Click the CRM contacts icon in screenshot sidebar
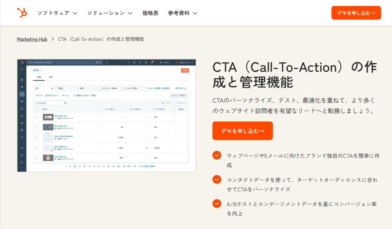Screen dimensions: 392x229 click(22, 87)
